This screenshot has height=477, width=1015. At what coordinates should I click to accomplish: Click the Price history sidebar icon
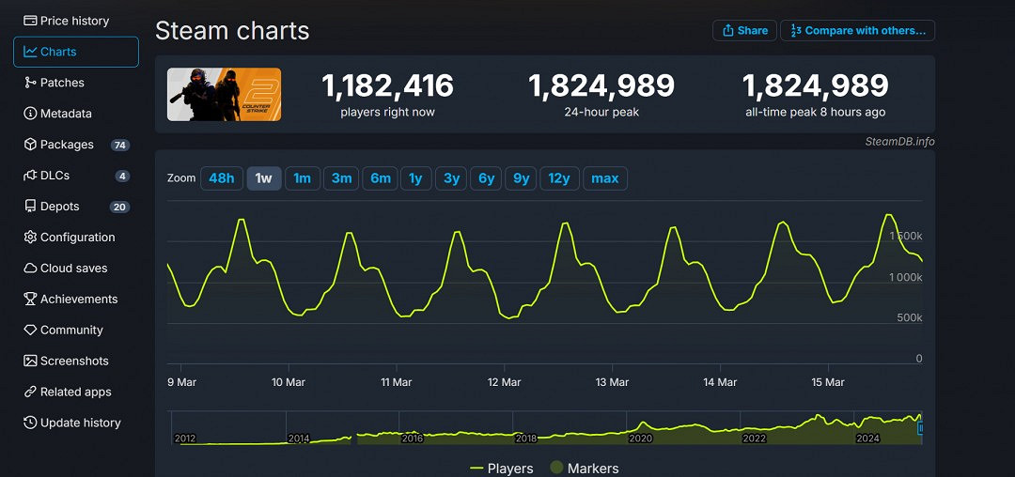[30, 21]
